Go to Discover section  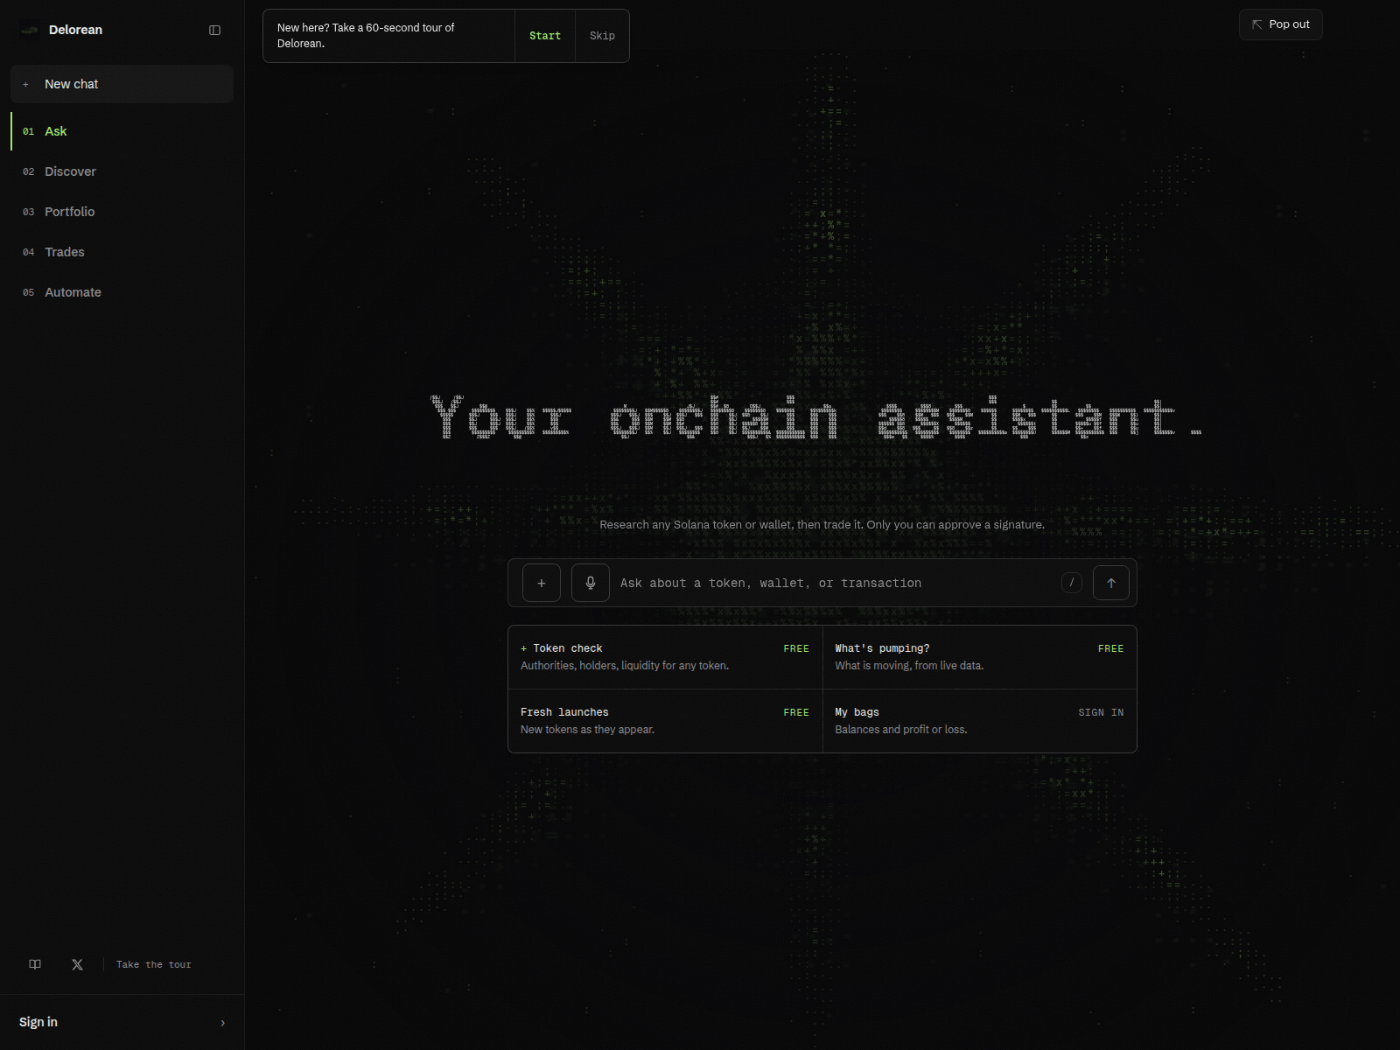point(122,171)
